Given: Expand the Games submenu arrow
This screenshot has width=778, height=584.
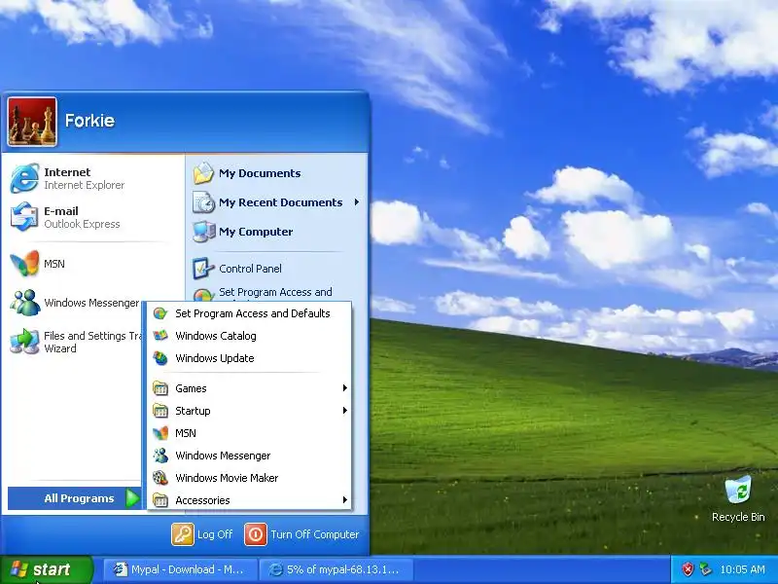Looking at the screenshot, I should [x=345, y=387].
